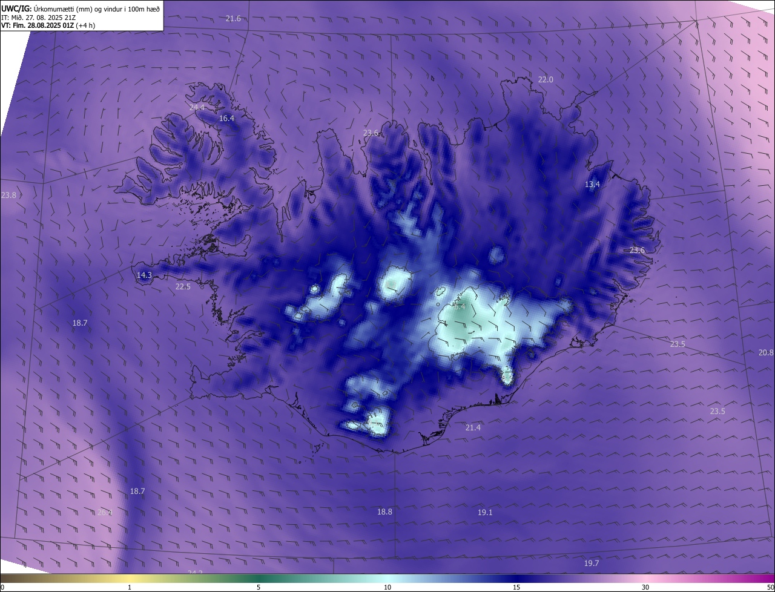This screenshot has width=775, height=592.
Task: Click the color scale tick label 10
Action: (387, 587)
